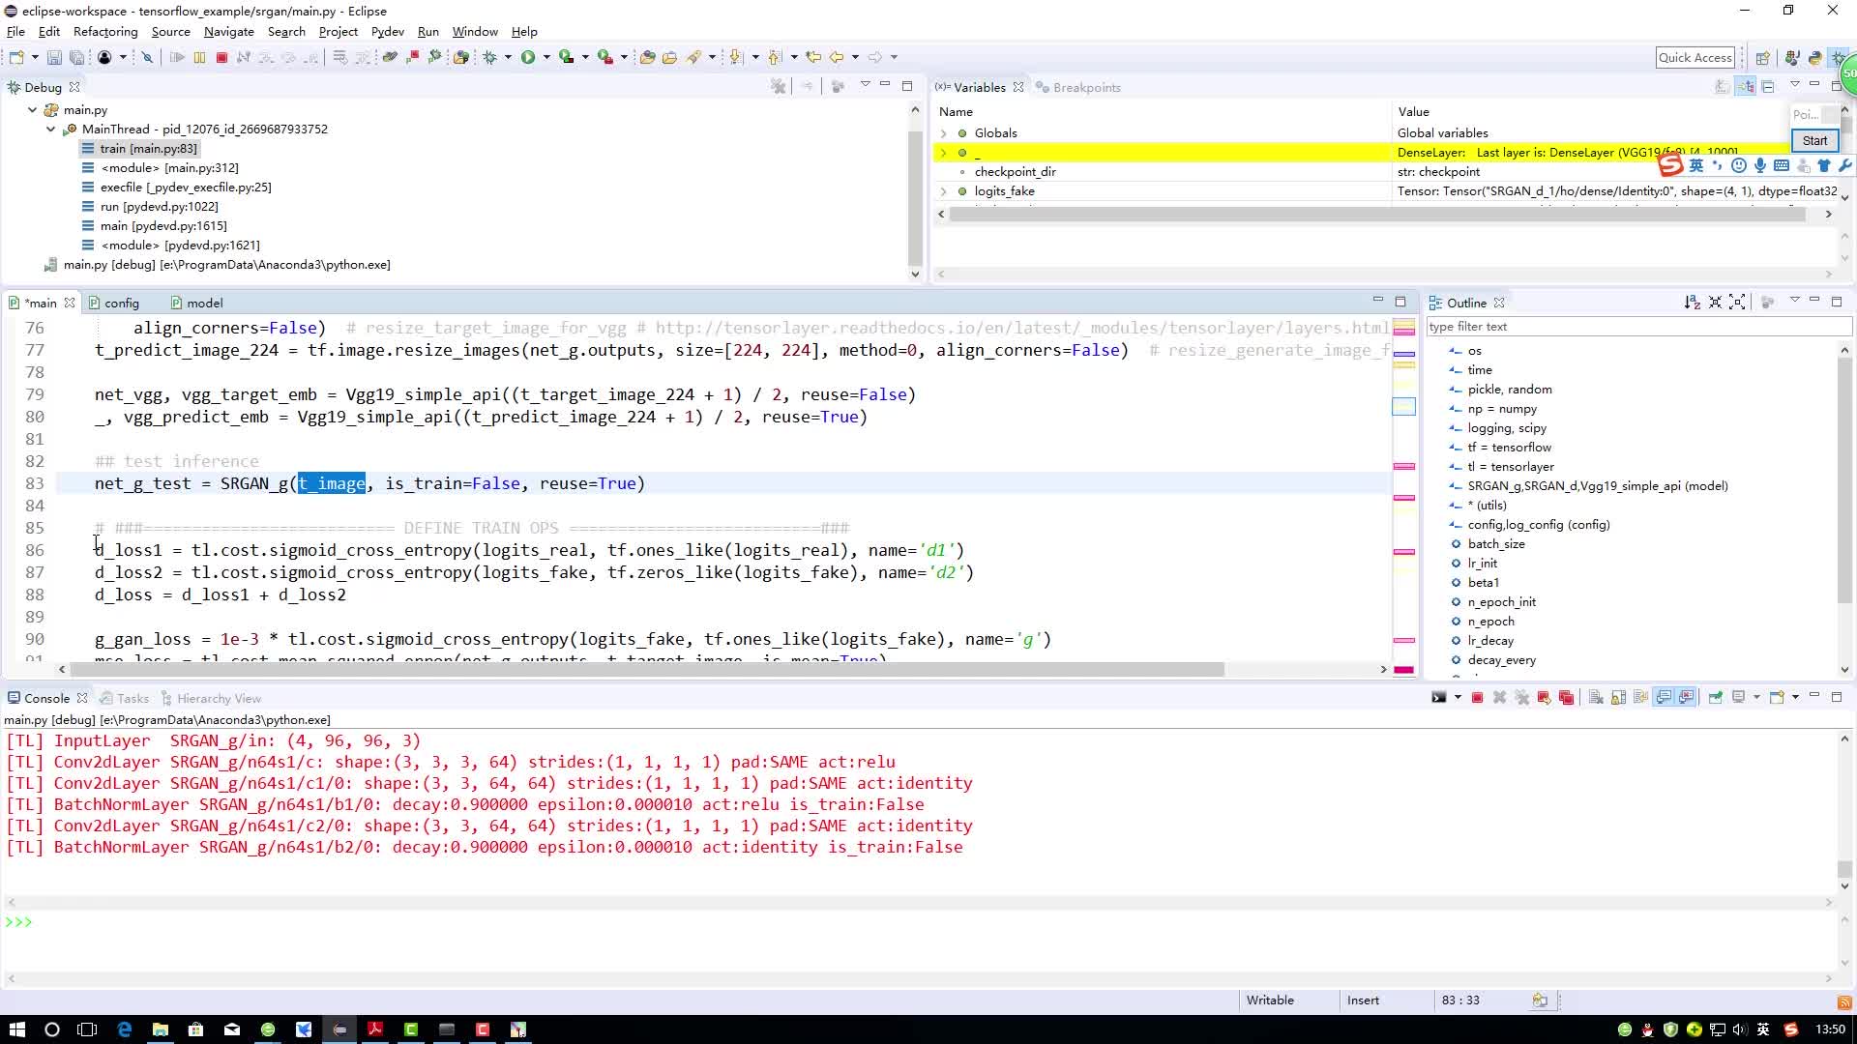The width and height of the screenshot is (1857, 1044).
Task: Toggle Show Console When Standard Out Changes
Action: [1664, 698]
